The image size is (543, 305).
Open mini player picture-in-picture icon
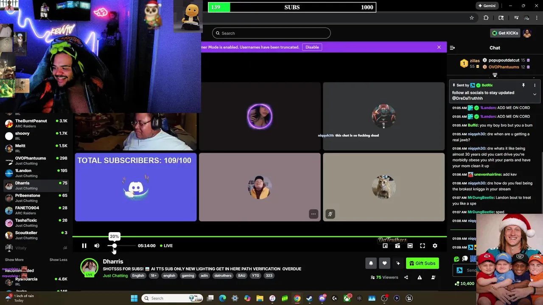click(385, 246)
